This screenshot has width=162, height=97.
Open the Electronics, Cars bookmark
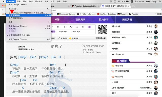66,14
